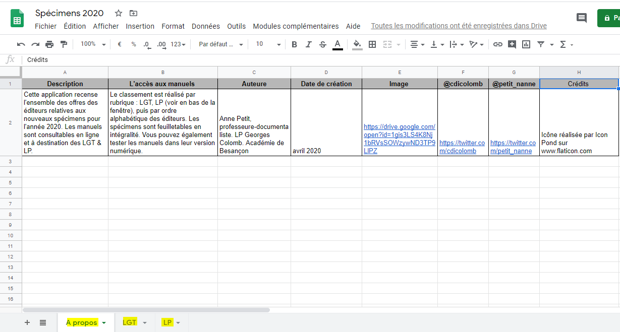Click the merge cells icon
The width and height of the screenshot is (620, 332).
pyautogui.click(x=387, y=44)
